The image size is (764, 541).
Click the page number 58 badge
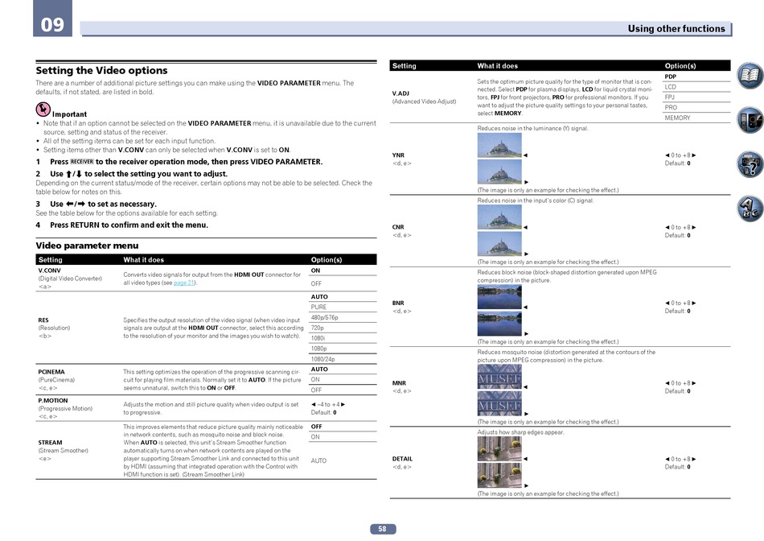[383, 529]
